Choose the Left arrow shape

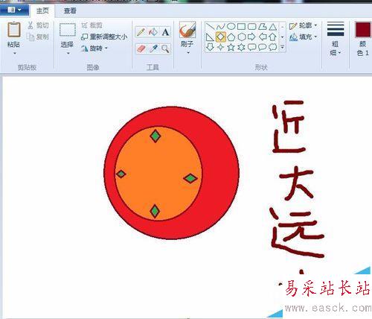point(263,37)
